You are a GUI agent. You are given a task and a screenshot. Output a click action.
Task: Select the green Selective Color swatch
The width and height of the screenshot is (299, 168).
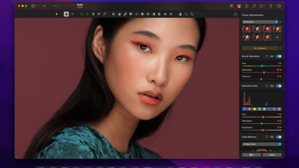pyautogui.click(x=259, y=109)
